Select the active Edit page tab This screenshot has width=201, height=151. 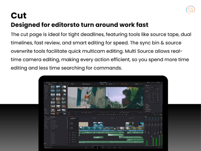pos(97,147)
